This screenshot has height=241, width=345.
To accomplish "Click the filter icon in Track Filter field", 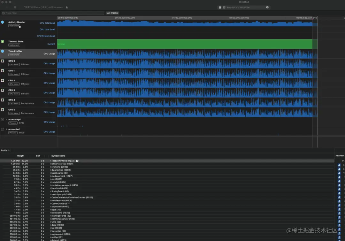I will (3, 13).
